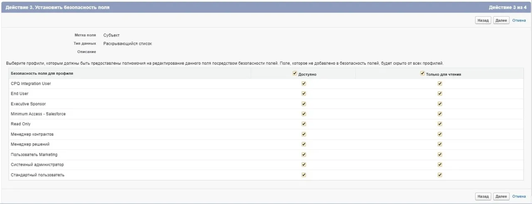The image size is (532, 204).
Task: Toggle the 'Доступно' header checkbox
Action: tap(295, 73)
